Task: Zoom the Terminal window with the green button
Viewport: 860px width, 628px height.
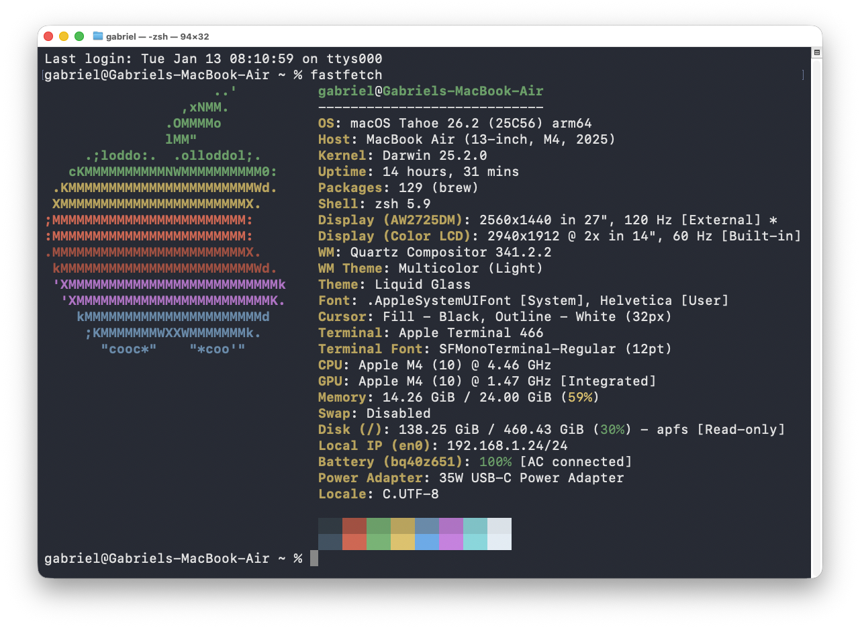Action: (79, 36)
